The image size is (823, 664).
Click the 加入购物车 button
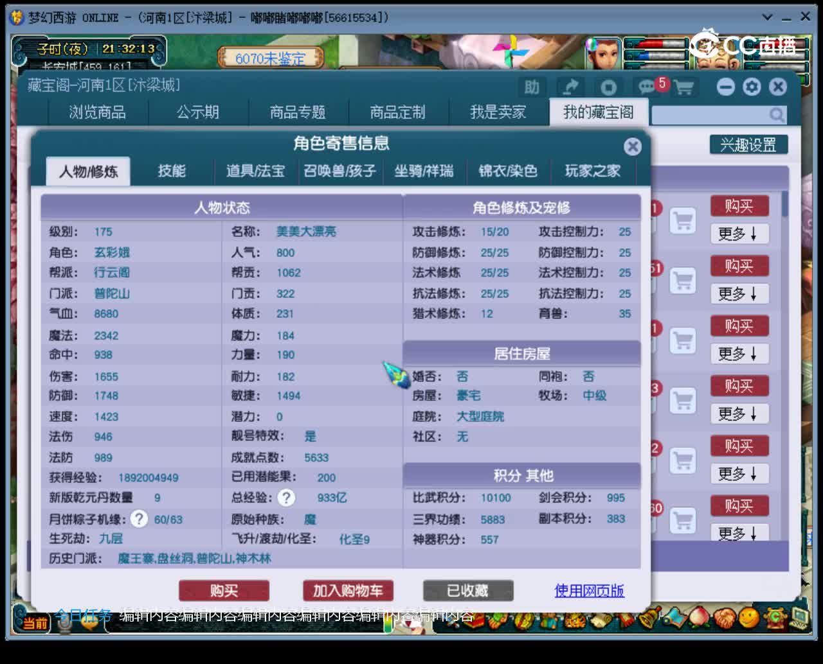pos(348,591)
